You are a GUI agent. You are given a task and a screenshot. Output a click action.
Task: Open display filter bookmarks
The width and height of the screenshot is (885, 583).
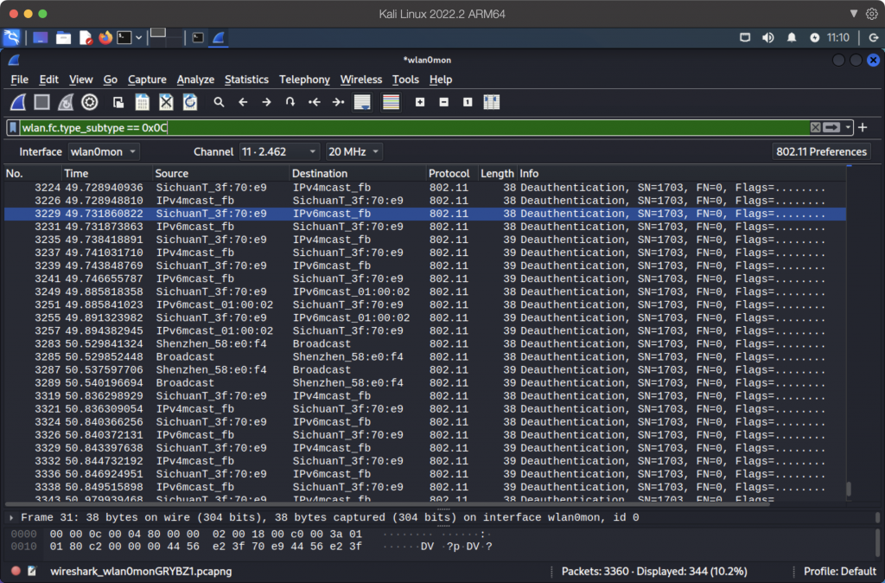coord(13,128)
